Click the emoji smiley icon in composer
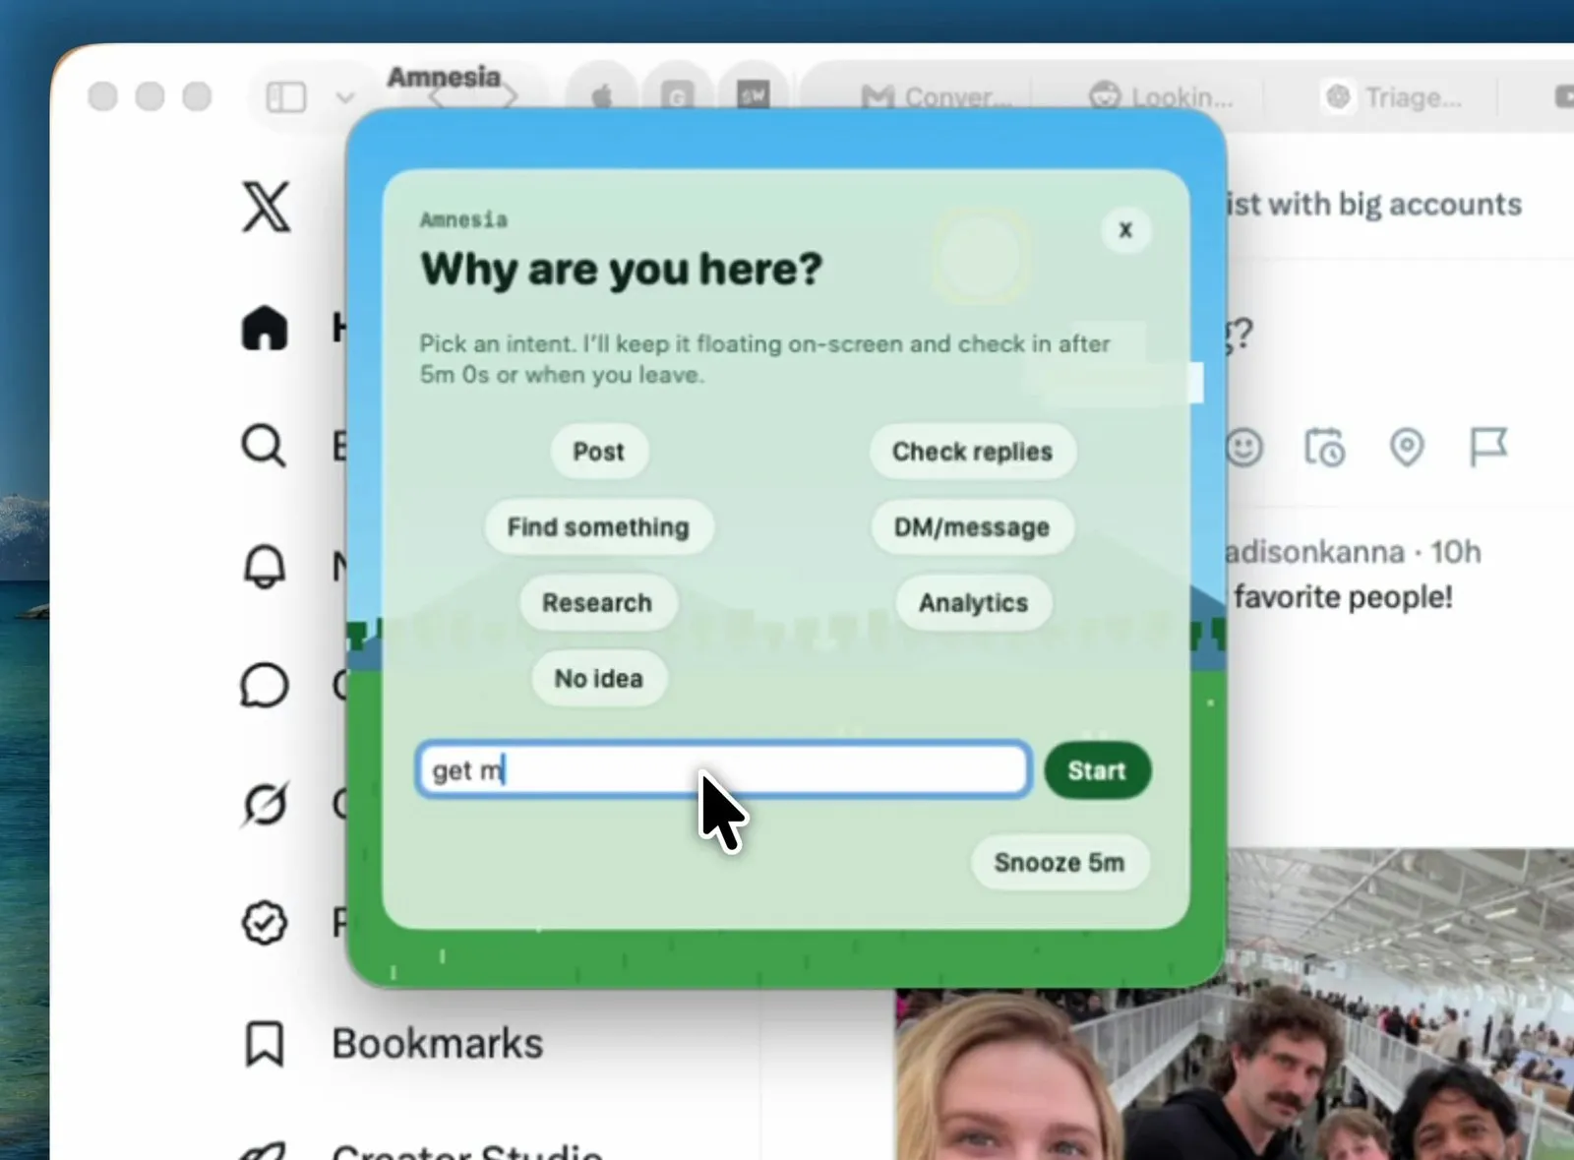The image size is (1574, 1160). pyautogui.click(x=1244, y=448)
